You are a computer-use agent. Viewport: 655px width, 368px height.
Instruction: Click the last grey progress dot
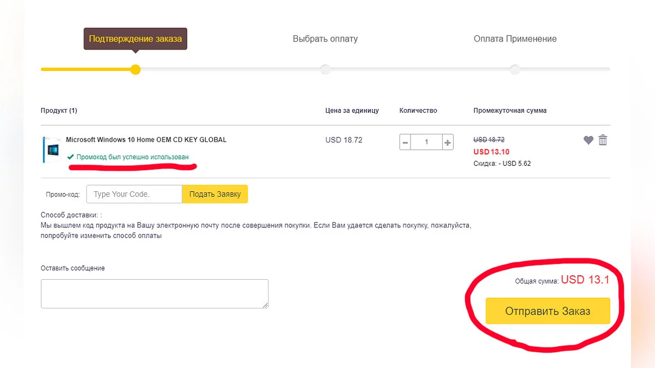click(x=515, y=69)
